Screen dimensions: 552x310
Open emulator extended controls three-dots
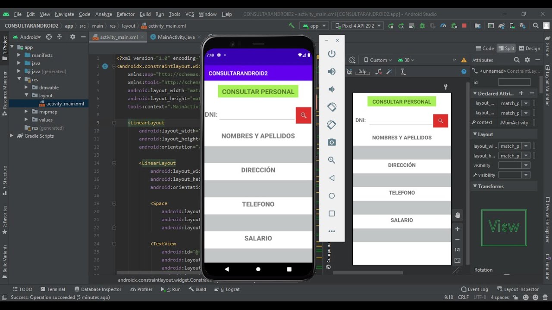(332, 231)
